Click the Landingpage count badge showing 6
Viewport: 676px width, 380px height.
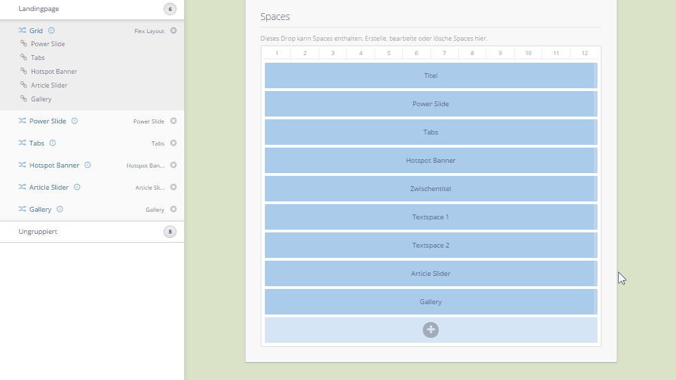coord(170,9)
